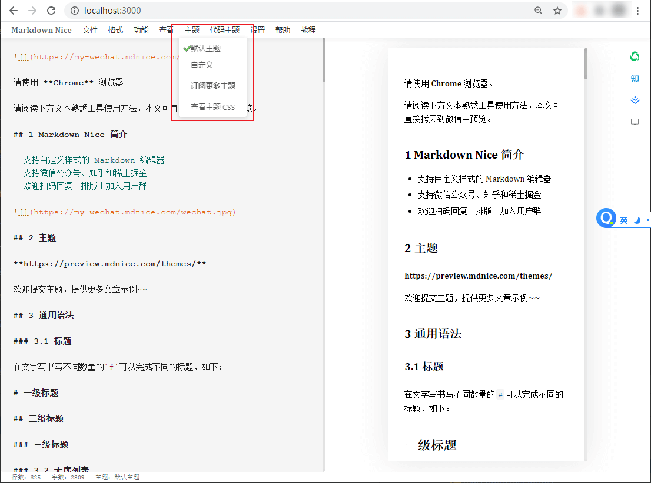Click status bar '主题: 默认主题'
The width and height of the screenshot is (651, 483).
tap(118, 477)
